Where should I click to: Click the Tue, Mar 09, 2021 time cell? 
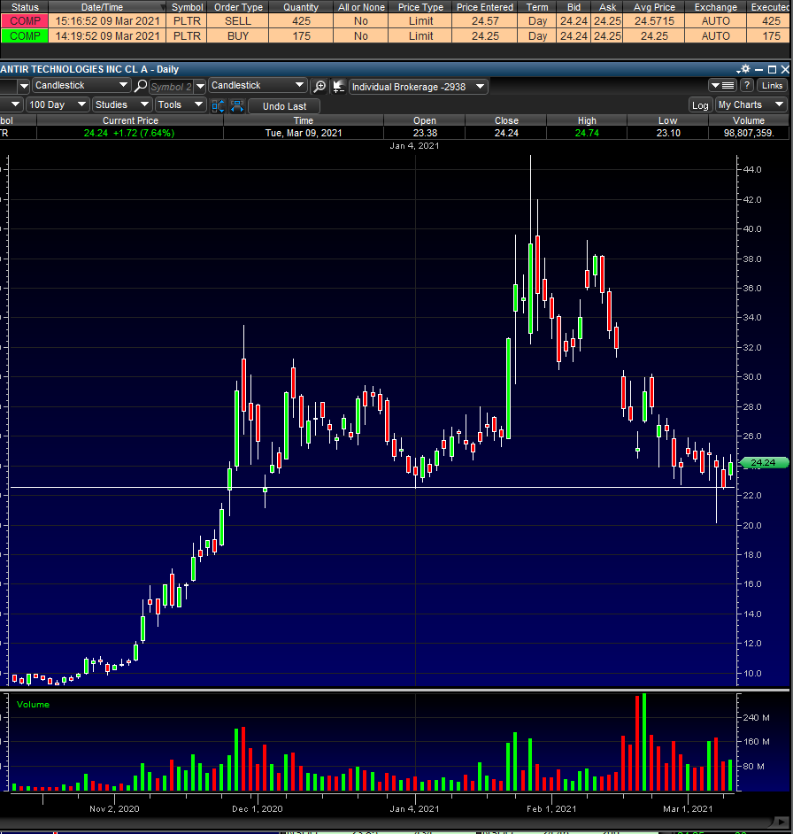304,133
